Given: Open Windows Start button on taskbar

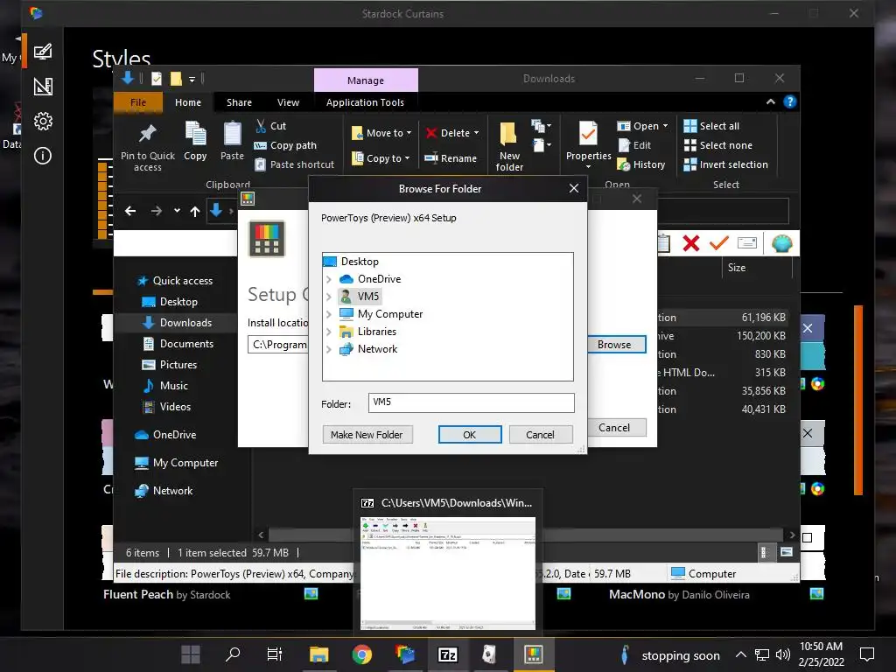Looking at the screenshot, I should (190, 654).
